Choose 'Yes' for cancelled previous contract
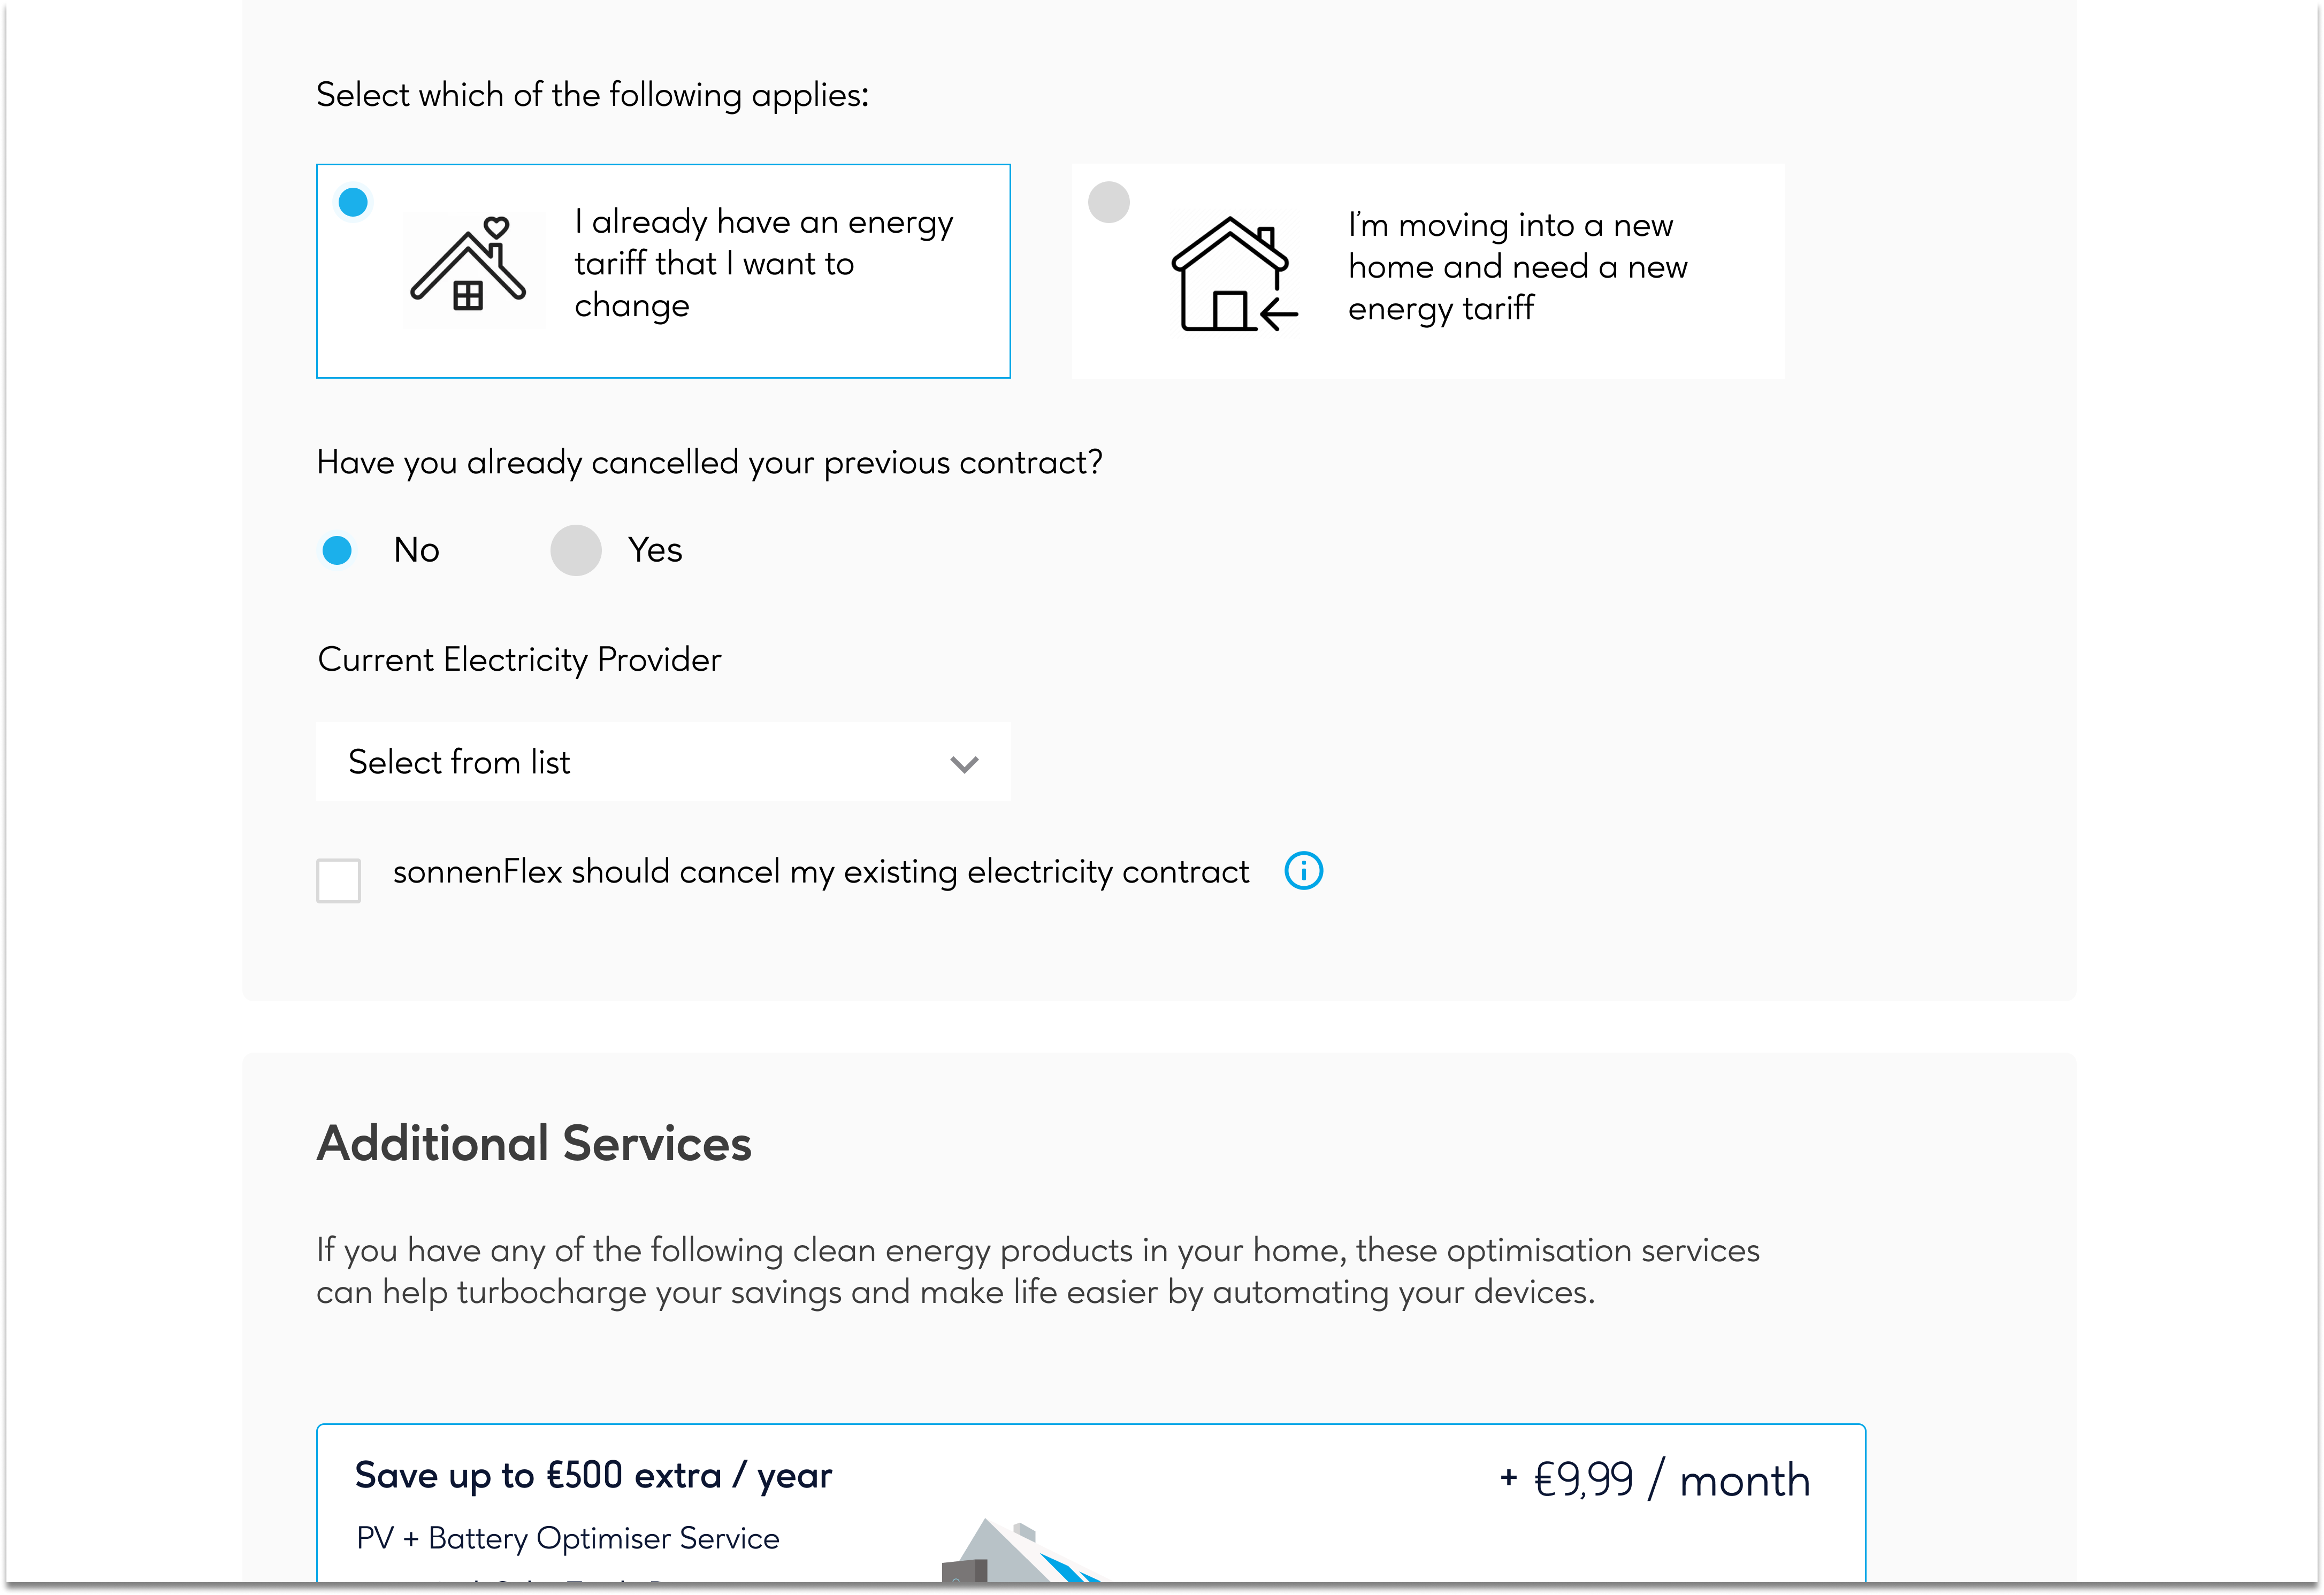2324x1595 pixels. pos(576,550)
